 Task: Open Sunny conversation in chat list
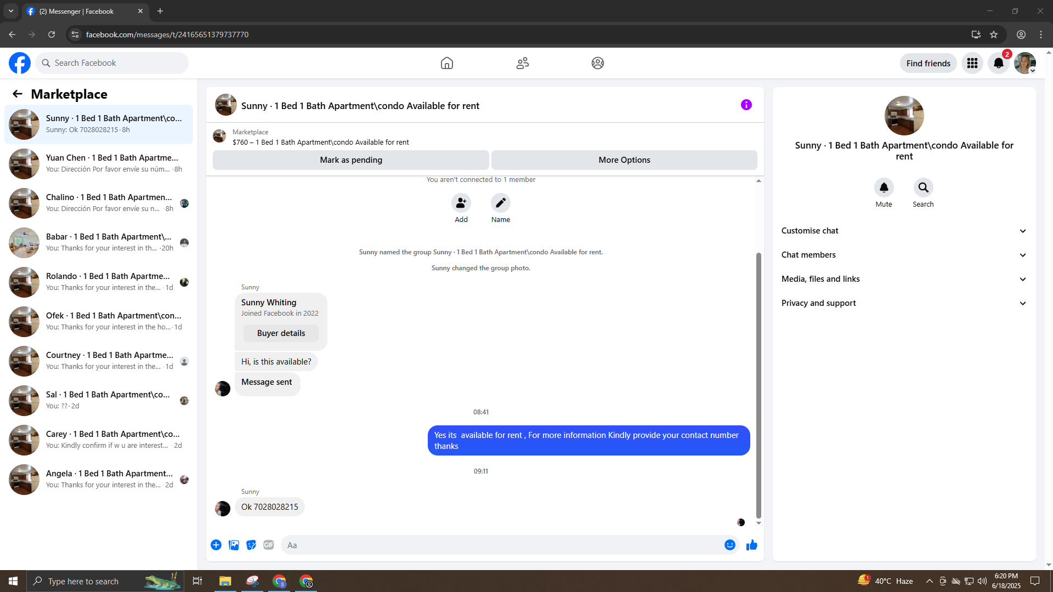click(x=99, y=124)
